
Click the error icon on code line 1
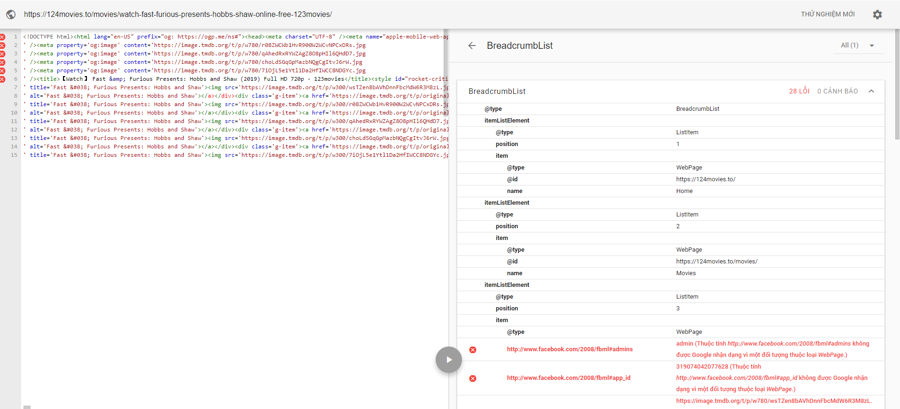click(2, 37)
